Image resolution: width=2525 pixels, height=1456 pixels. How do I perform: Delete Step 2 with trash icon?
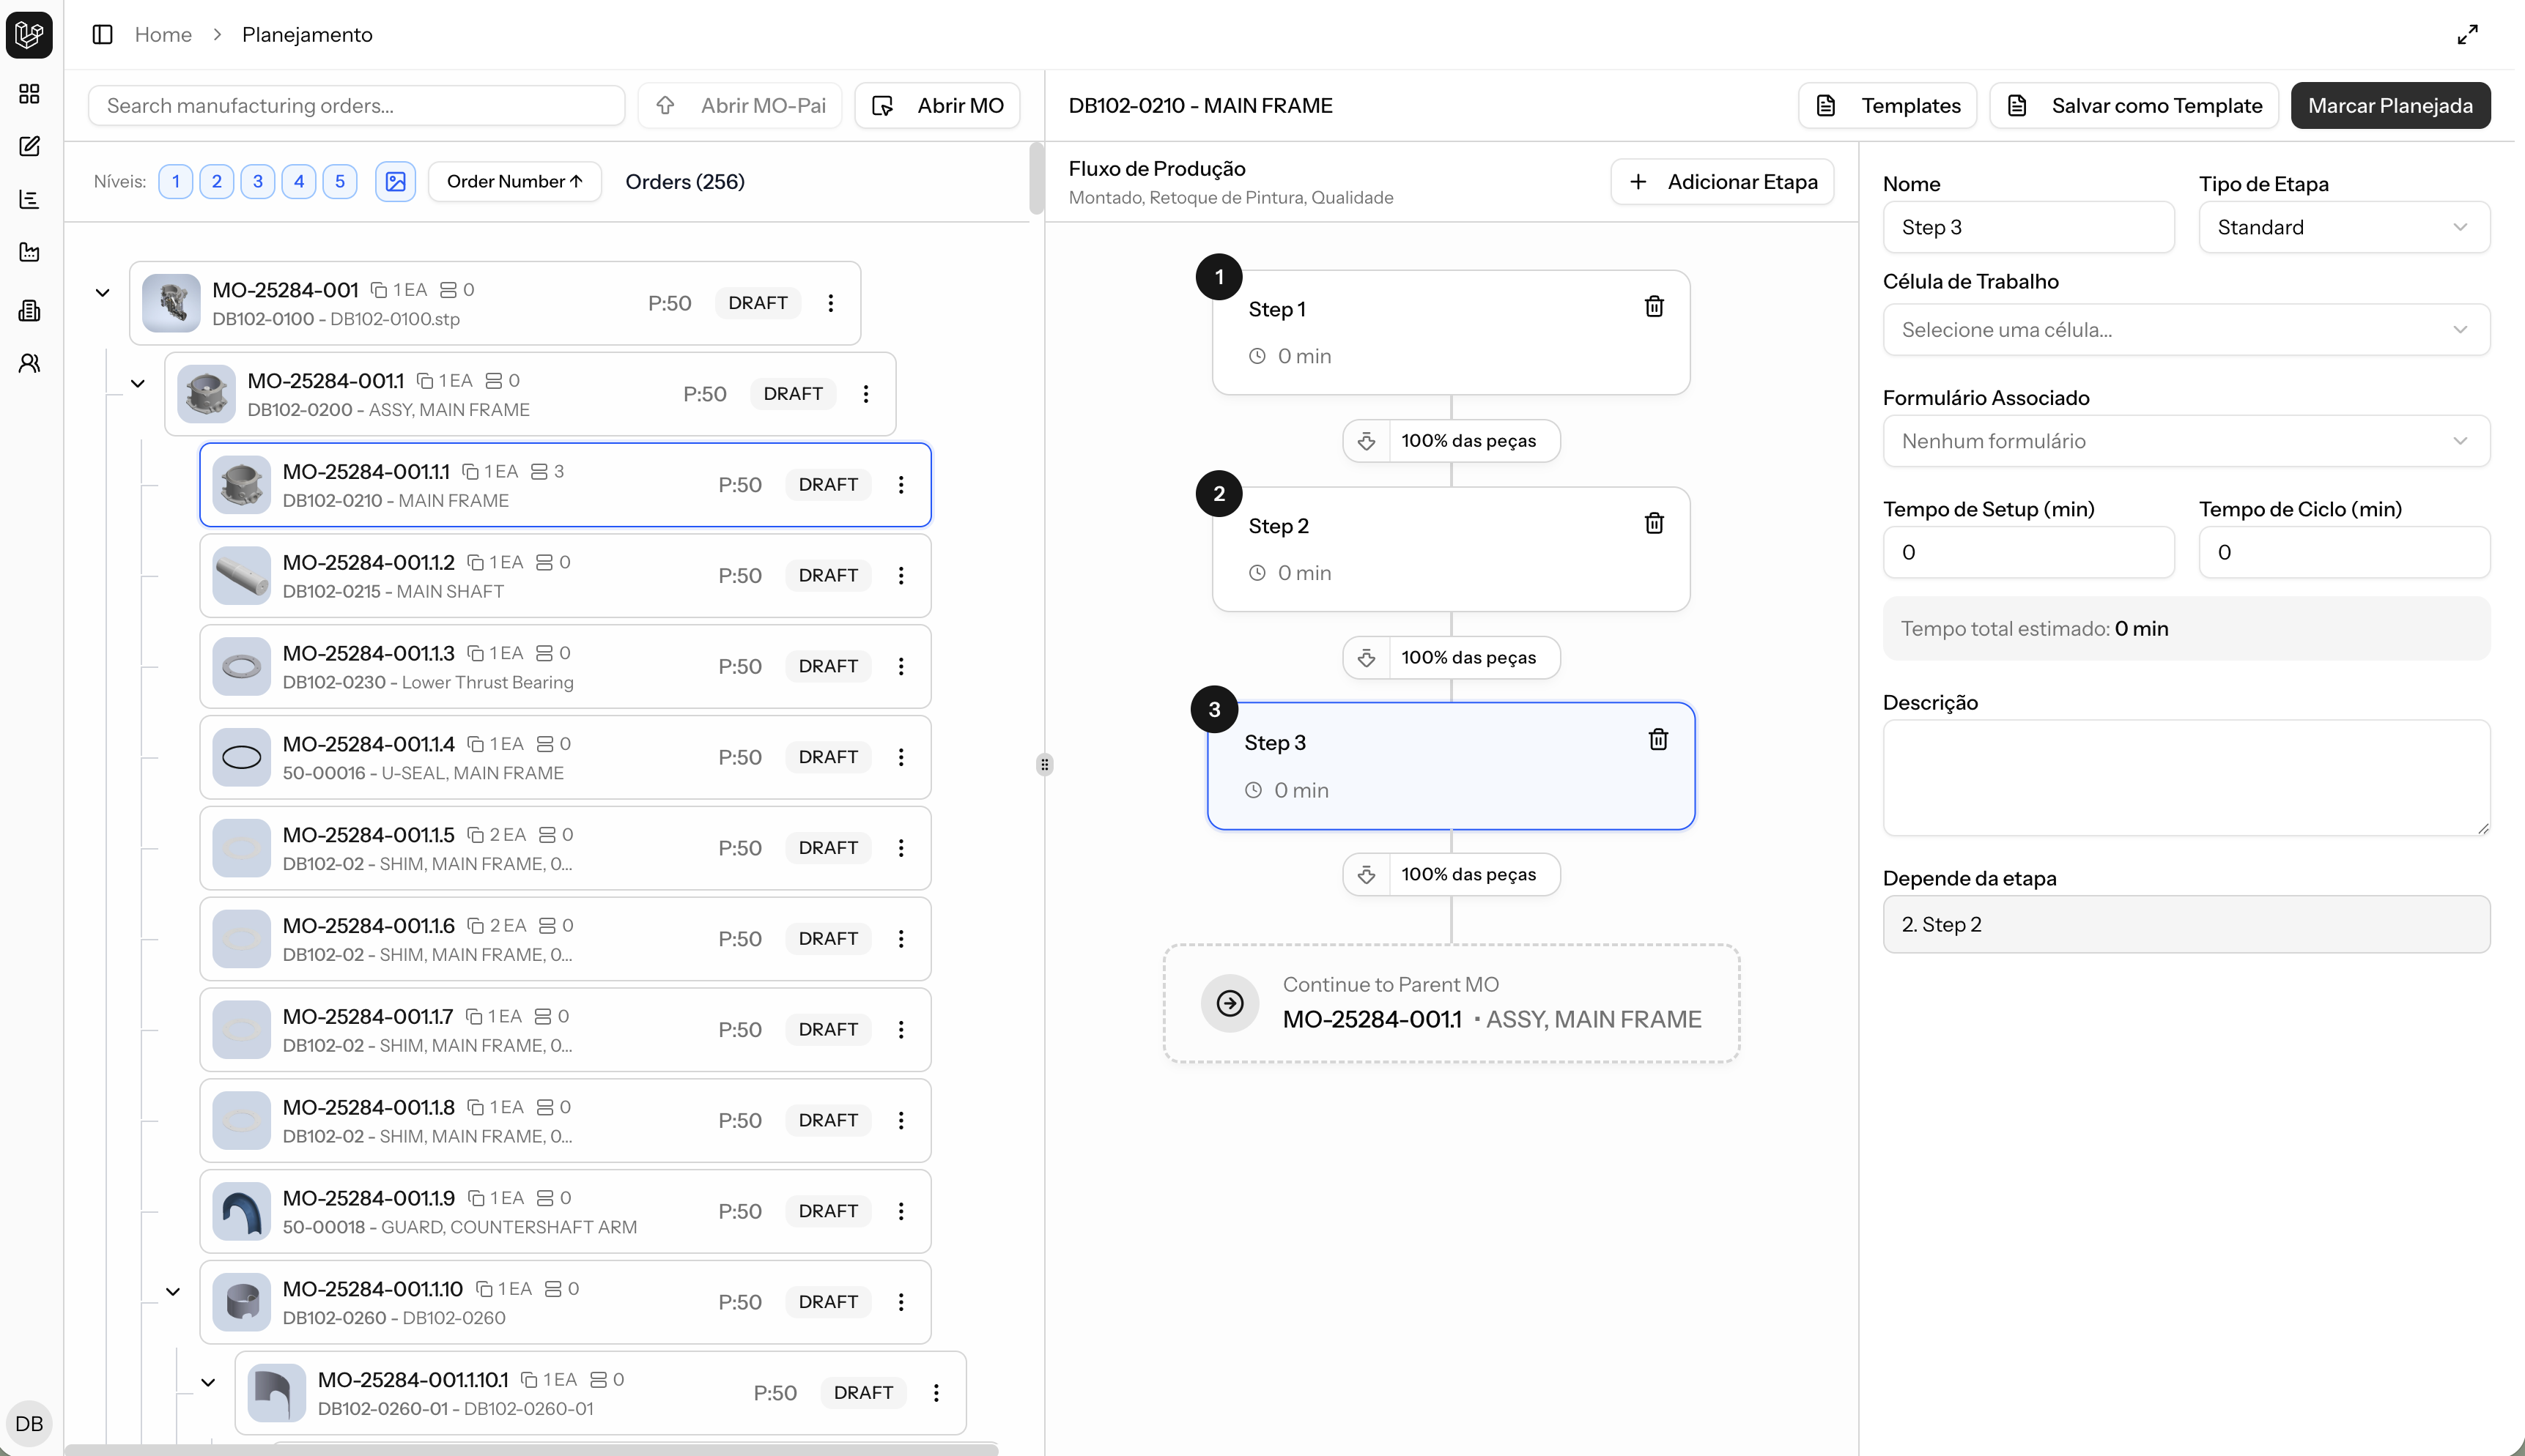click(1654, 523)
